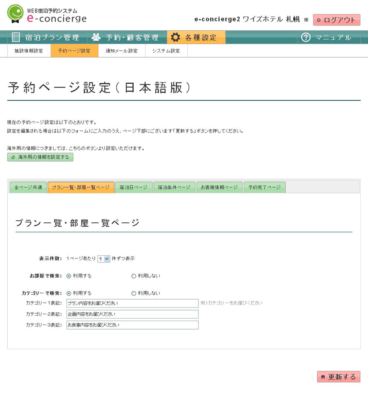The height and width of the screenshot is (396, 368).
Task: Click the カテゴリー3表記 input field
Action: [132, 325]
